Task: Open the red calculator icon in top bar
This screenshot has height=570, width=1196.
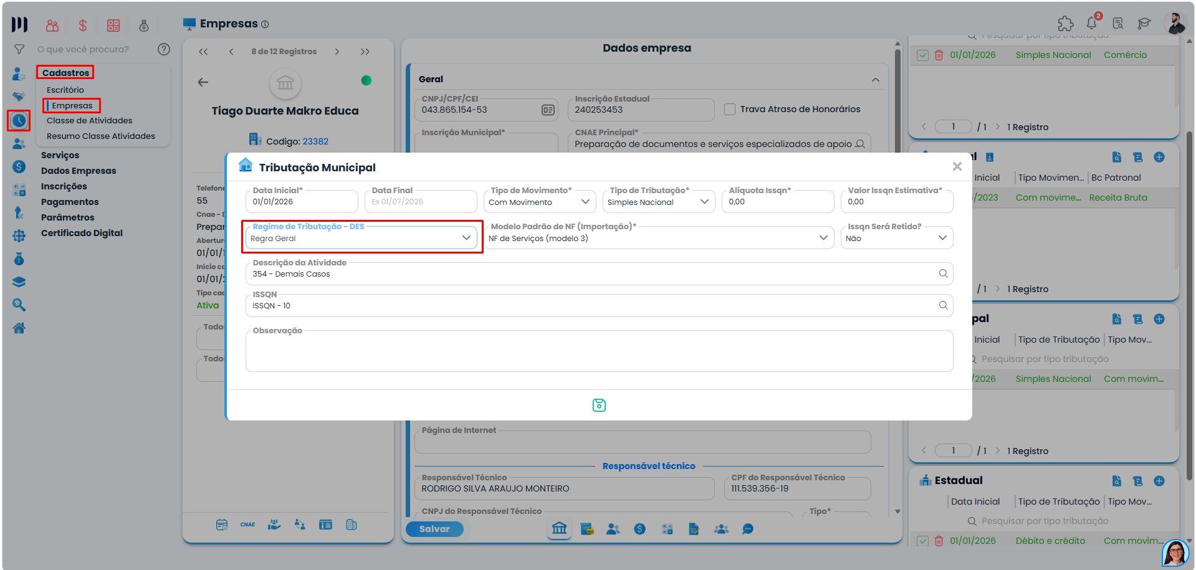Action: (x=113, y=25)
